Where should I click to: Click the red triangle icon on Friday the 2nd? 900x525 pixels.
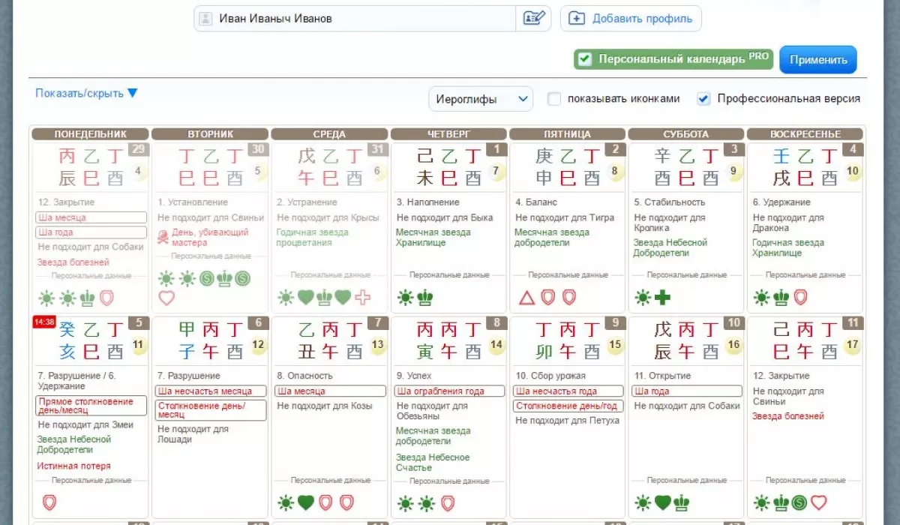pos(526,298)
